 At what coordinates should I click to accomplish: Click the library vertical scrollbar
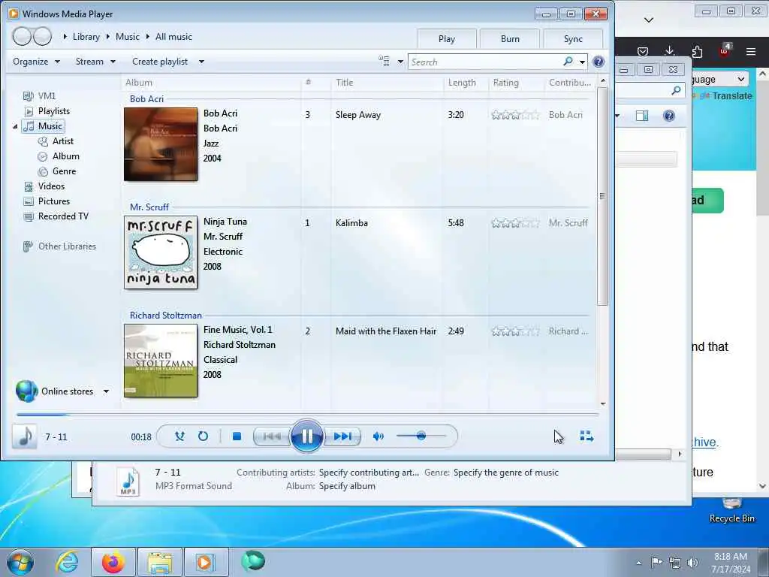click(x=603, y=196)
